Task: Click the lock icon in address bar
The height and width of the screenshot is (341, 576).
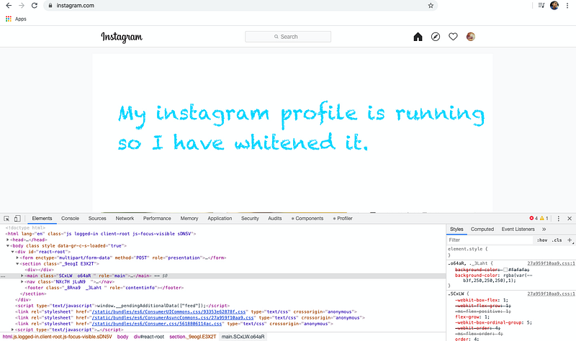Action: [x=50, y=6]
